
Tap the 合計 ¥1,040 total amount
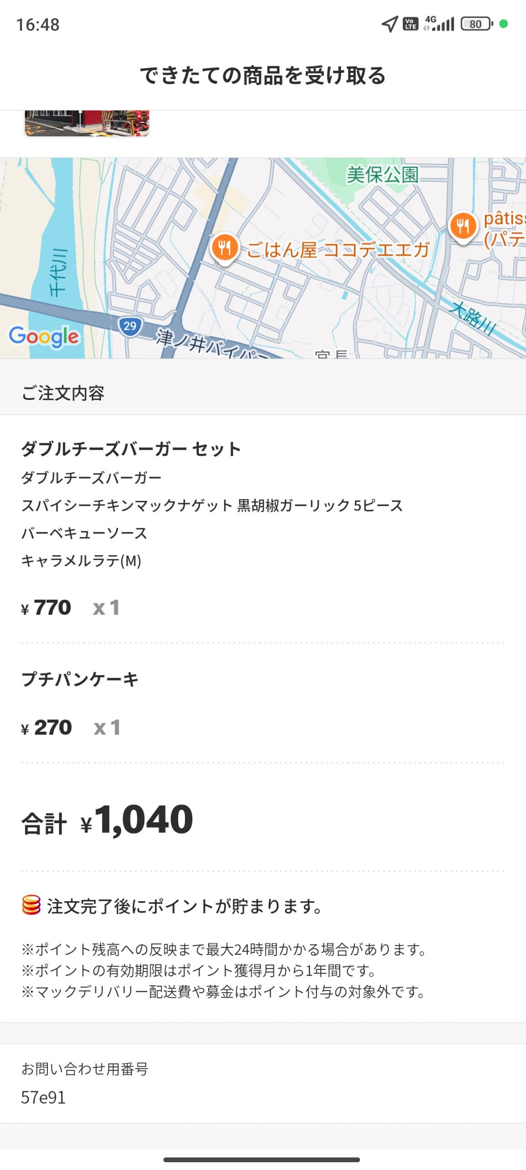107,821
